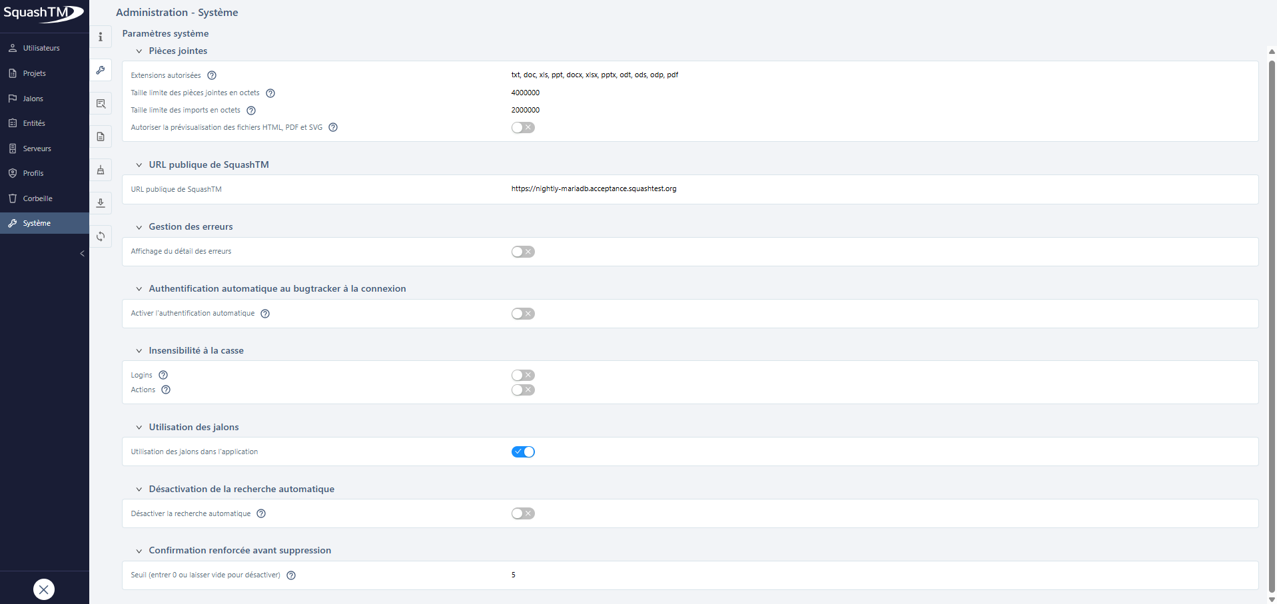Viewport: 1277px width, 604px height.
Task: Click the help icon next to Logins
Action: [x=163, y=375]
